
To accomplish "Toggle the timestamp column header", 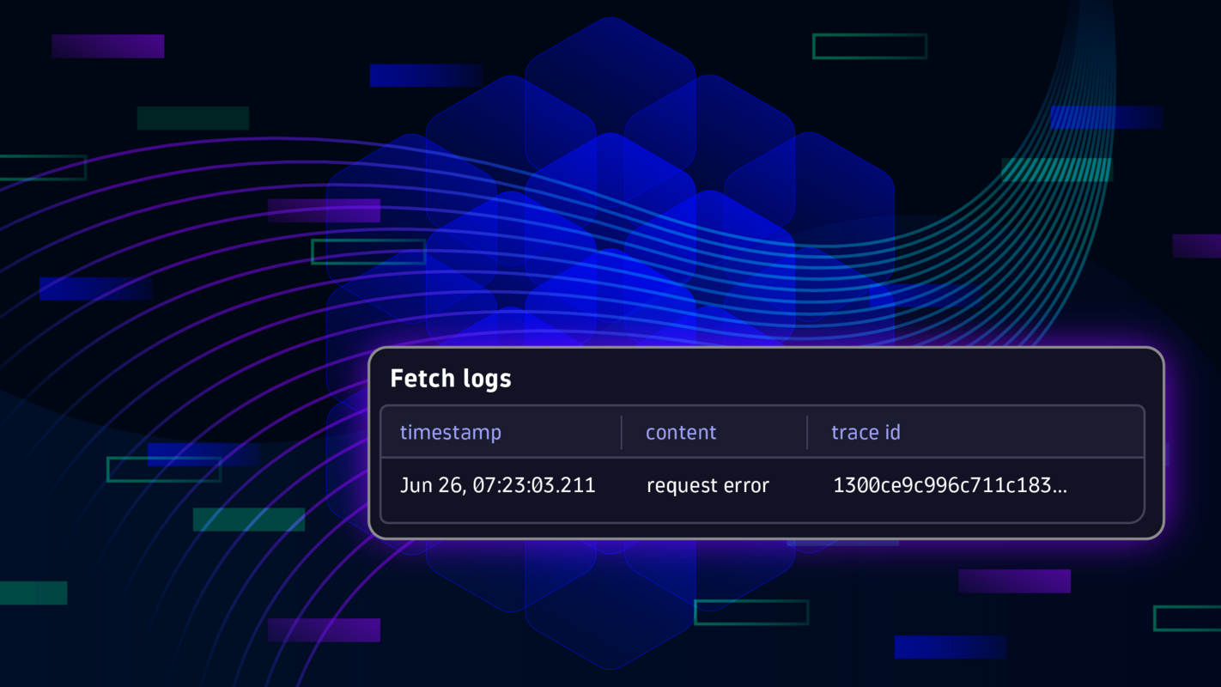I will 451,432.
